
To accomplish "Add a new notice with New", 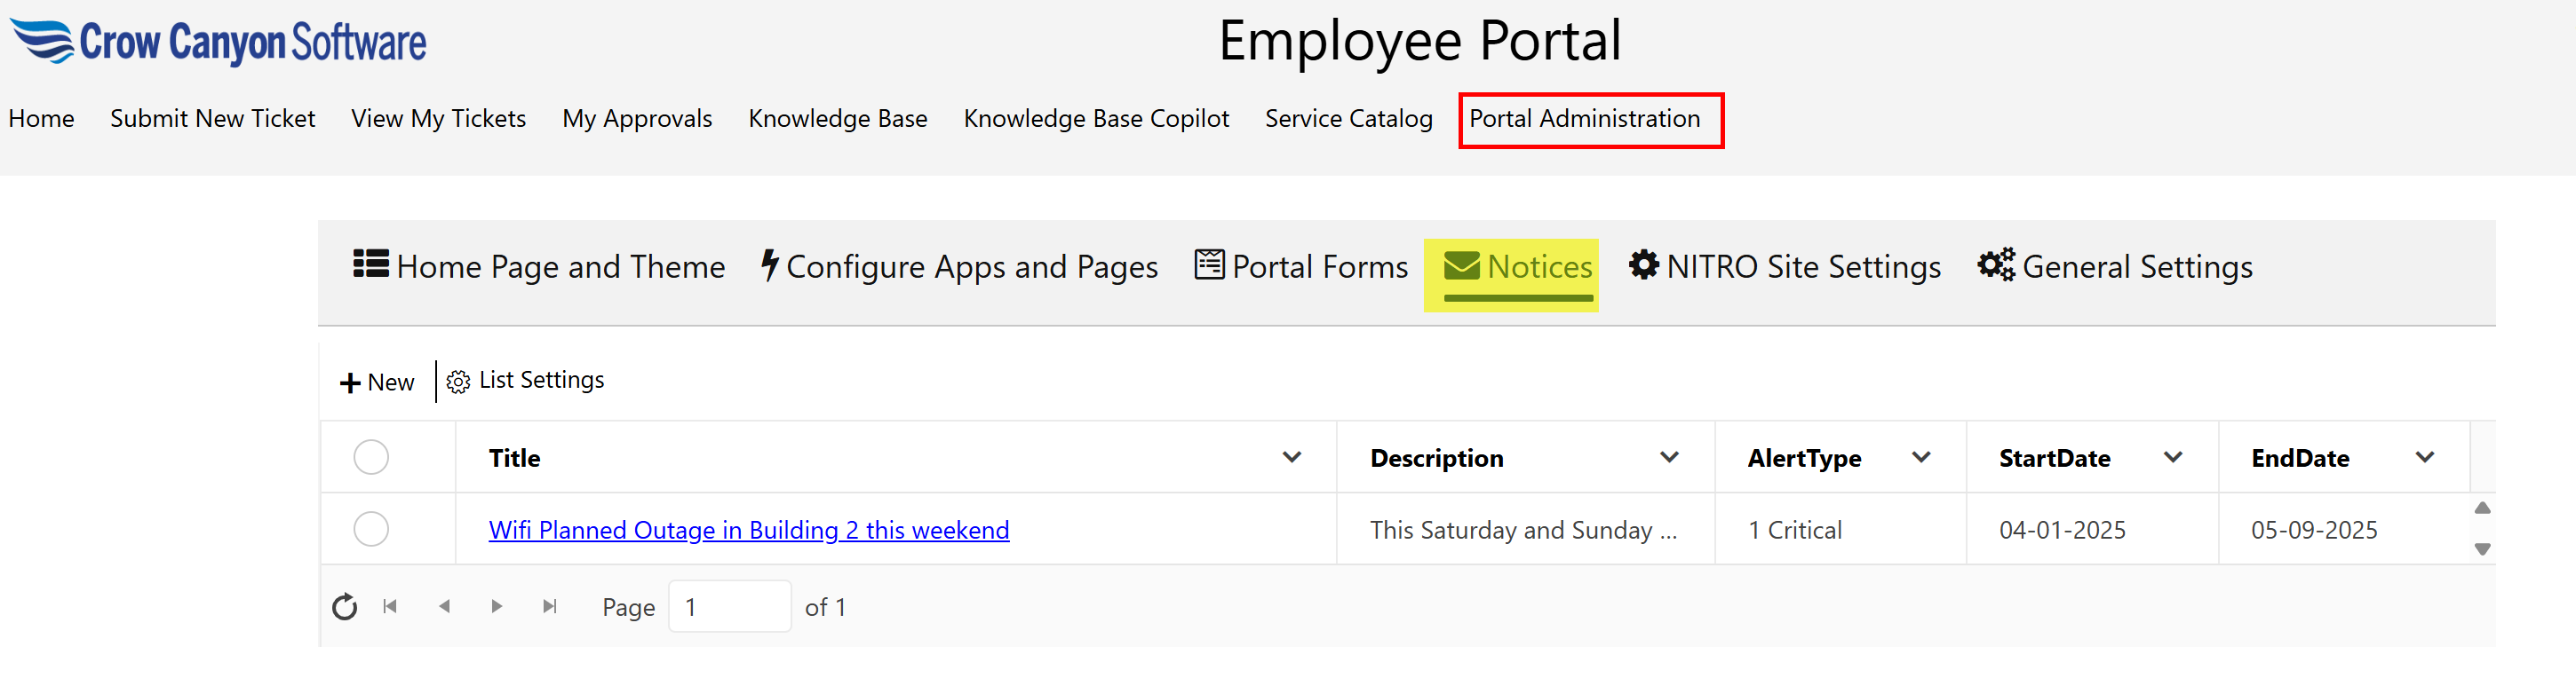I will [x=377, y=382].
